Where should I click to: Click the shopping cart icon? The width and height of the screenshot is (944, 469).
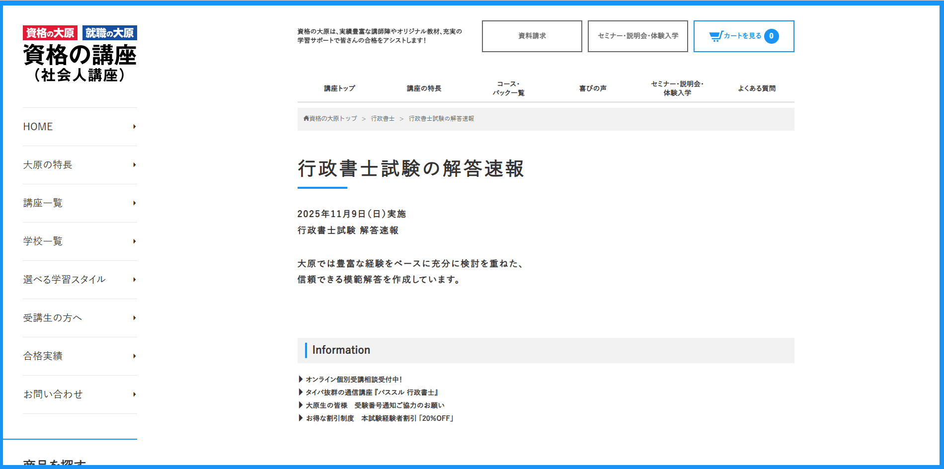point(715,36)
